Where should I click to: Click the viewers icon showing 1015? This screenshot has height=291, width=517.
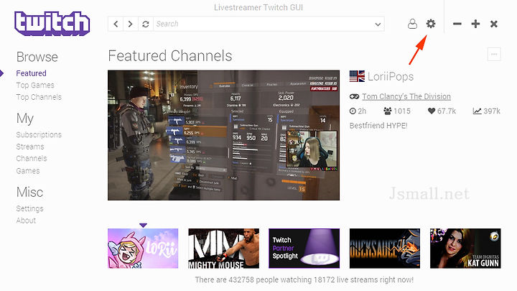(x=388, y=111)
